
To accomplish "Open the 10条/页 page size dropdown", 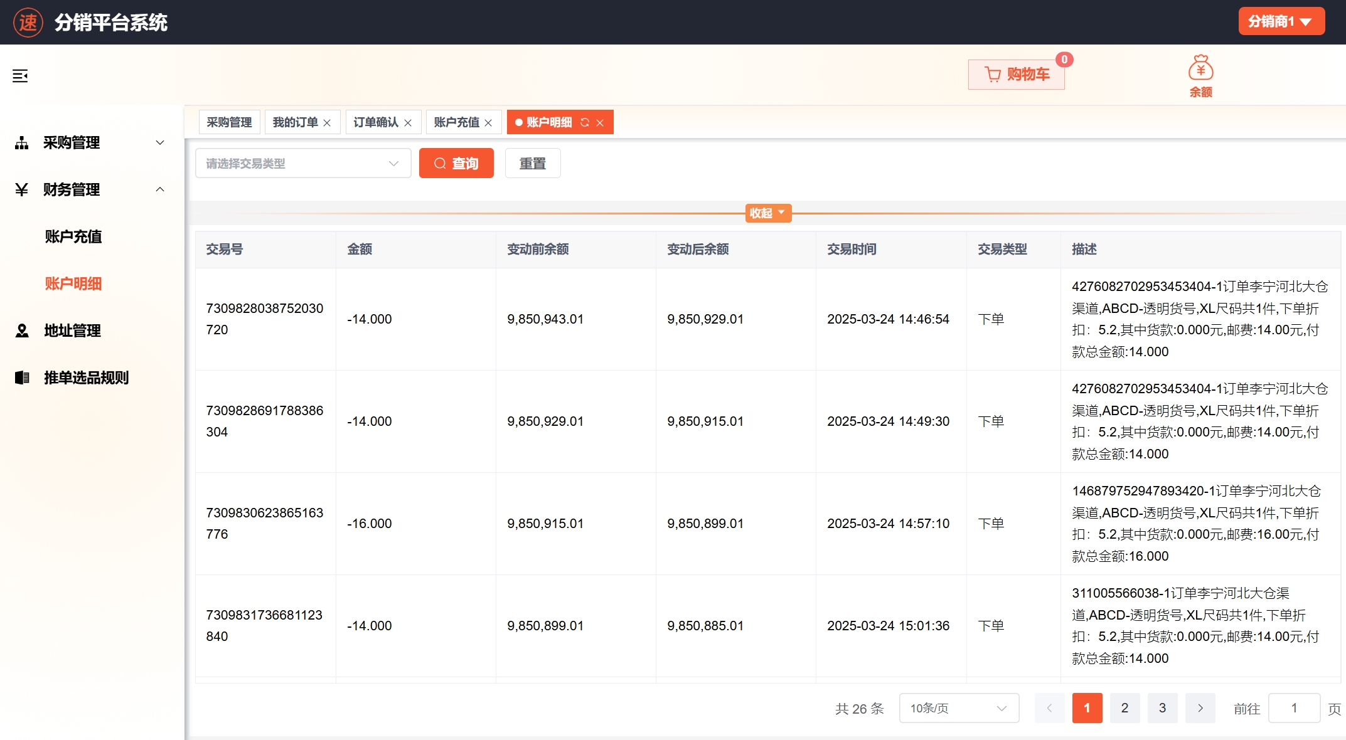I will pos(958,708).
